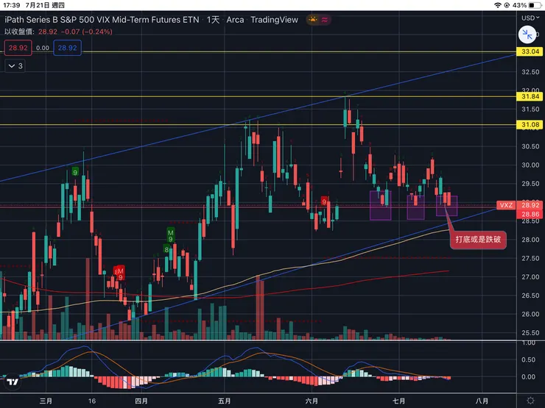Expand the collapsed indicators list showing 3
This screenshot has height=408, width=545.
pyautogui.click(x=15, y=66)
